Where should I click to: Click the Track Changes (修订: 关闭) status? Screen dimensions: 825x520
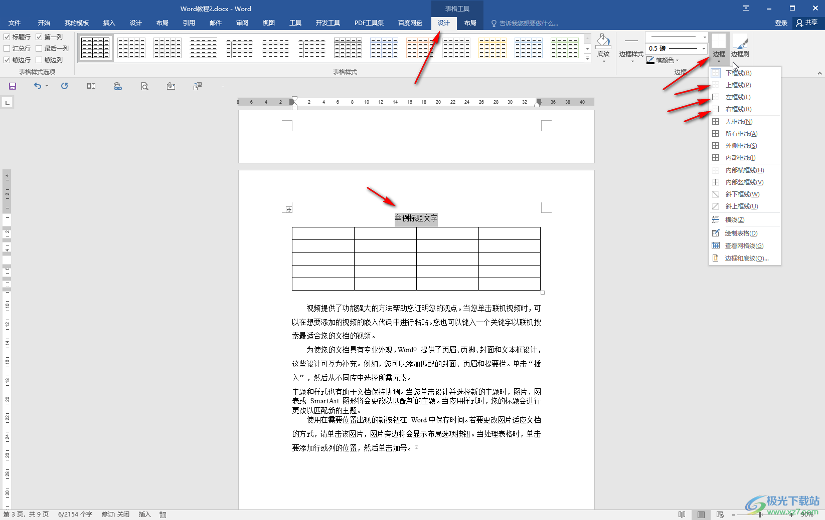point(115,514)
